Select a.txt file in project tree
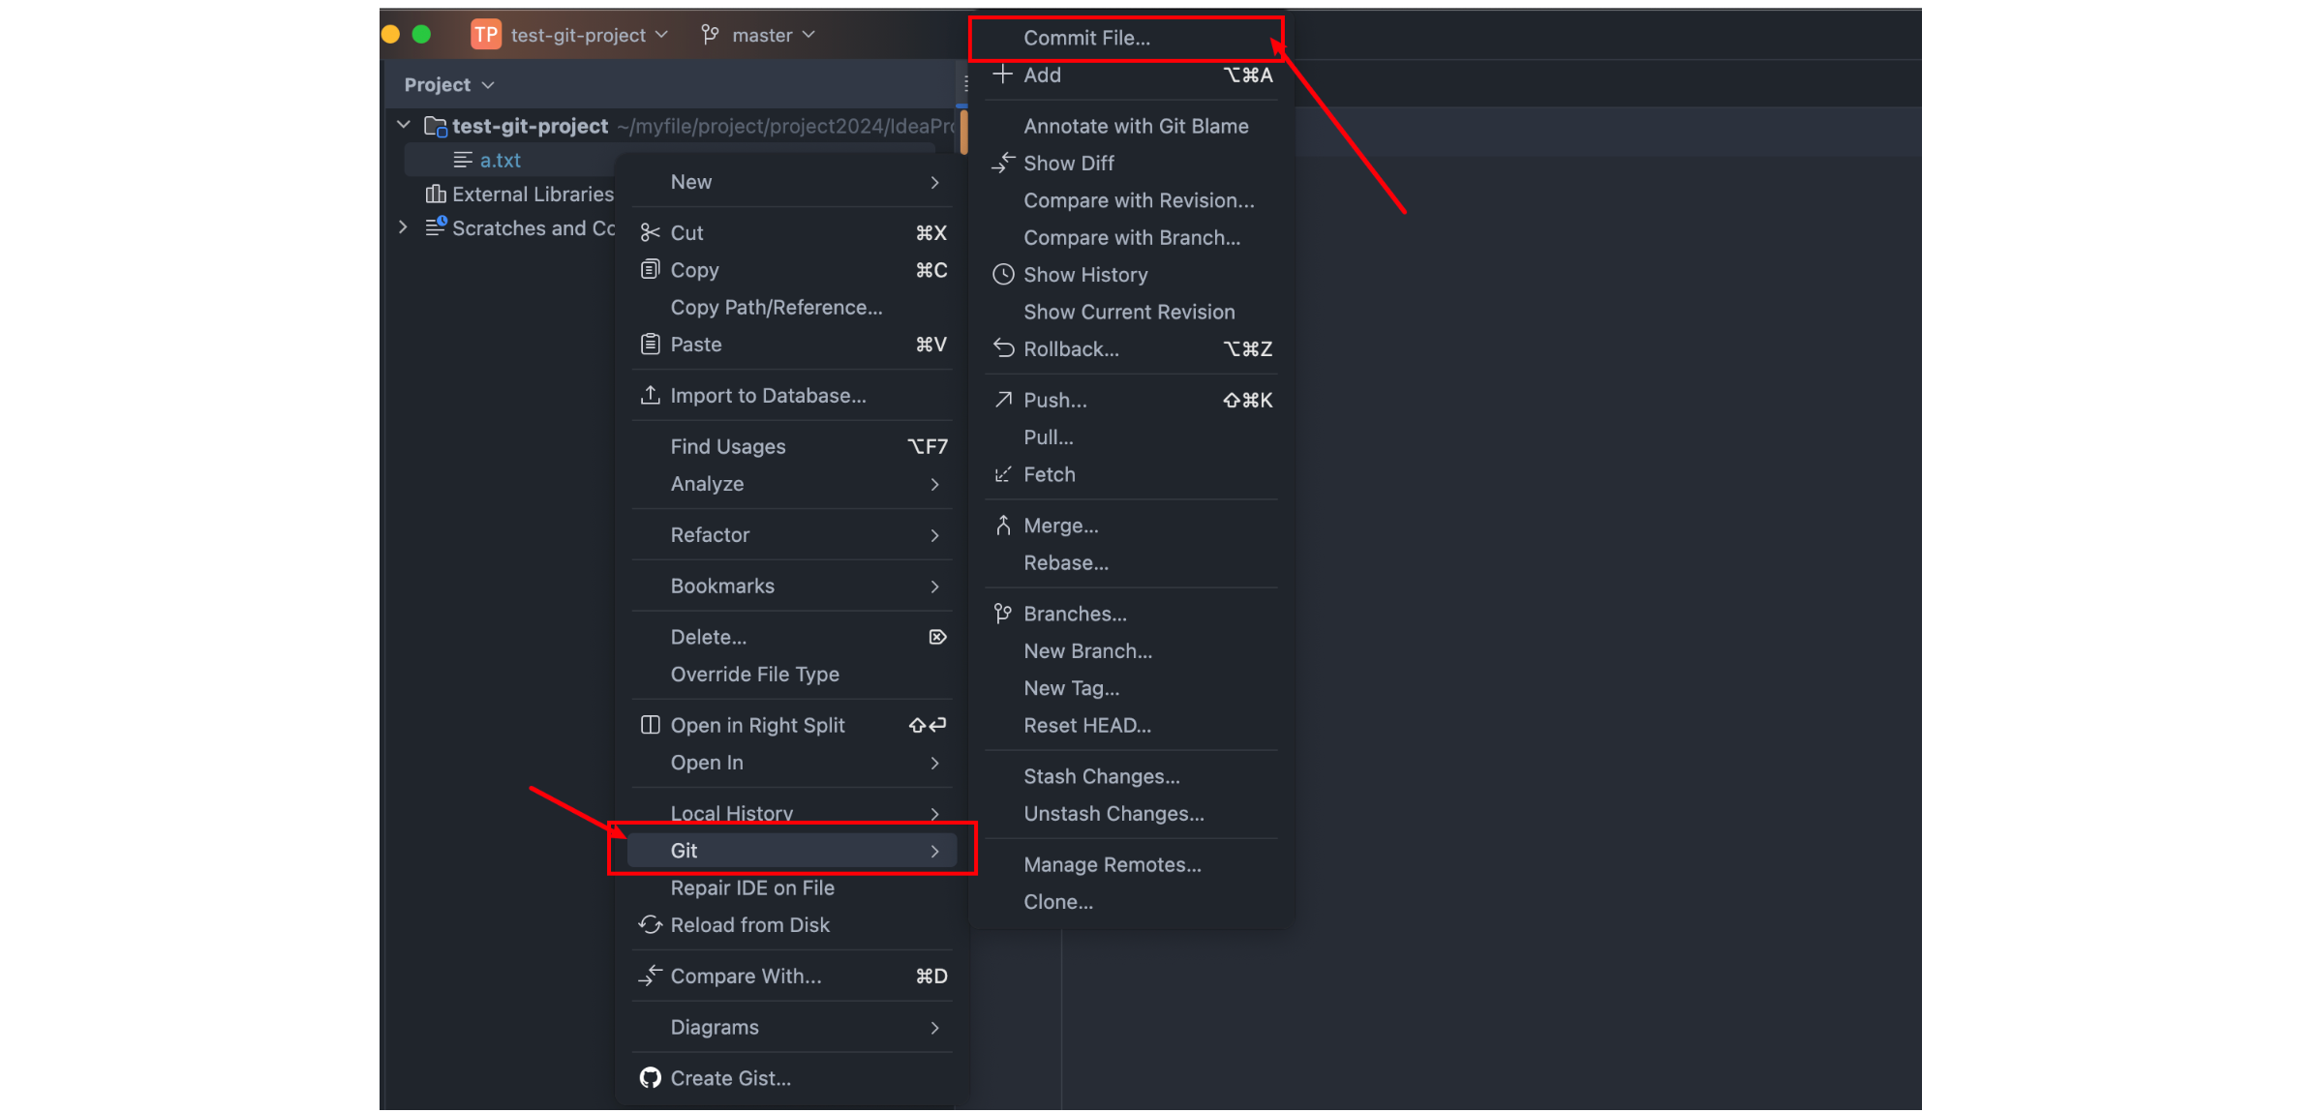2318x1113 pixels. (500, 161)
